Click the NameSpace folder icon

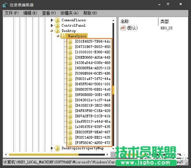64,36
